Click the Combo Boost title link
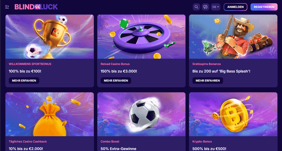 tap(110, 141)
